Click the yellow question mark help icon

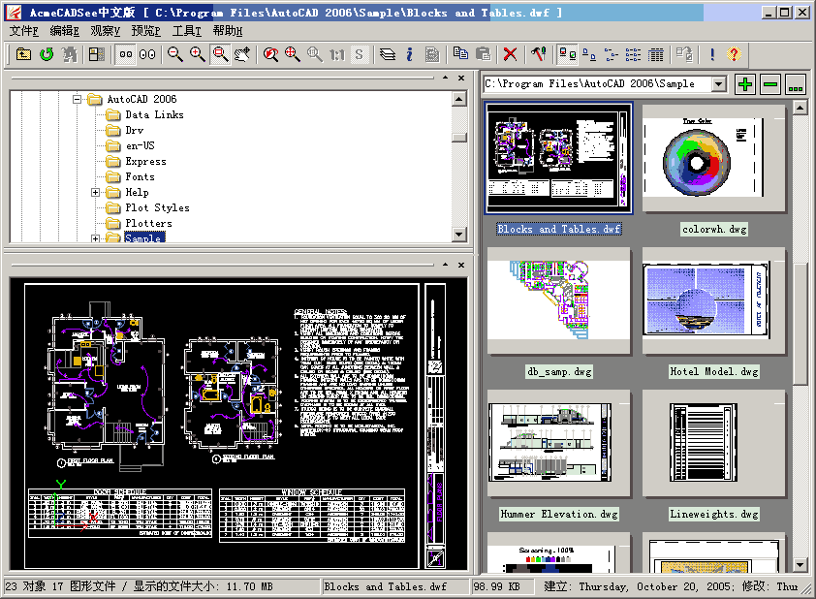(x=734, y=54)
